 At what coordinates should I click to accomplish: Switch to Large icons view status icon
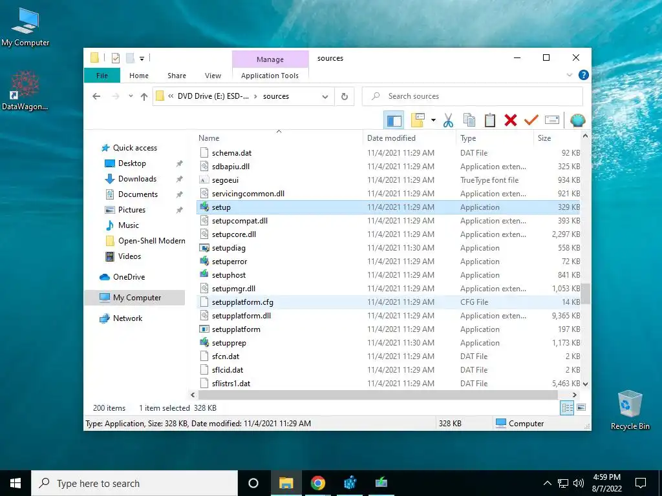(x=581, y=408)
